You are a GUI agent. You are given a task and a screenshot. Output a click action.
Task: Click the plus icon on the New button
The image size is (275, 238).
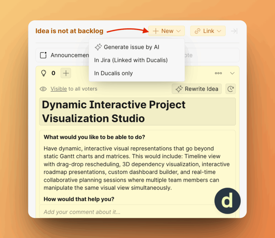(x=156, y=31)
